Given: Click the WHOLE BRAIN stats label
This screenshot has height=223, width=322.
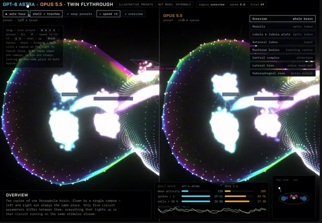Looking at the screenshot, I should pyautogui.click(x=167, y=186).
